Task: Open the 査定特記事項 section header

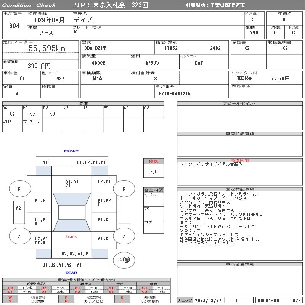Action: pos(240,189)
